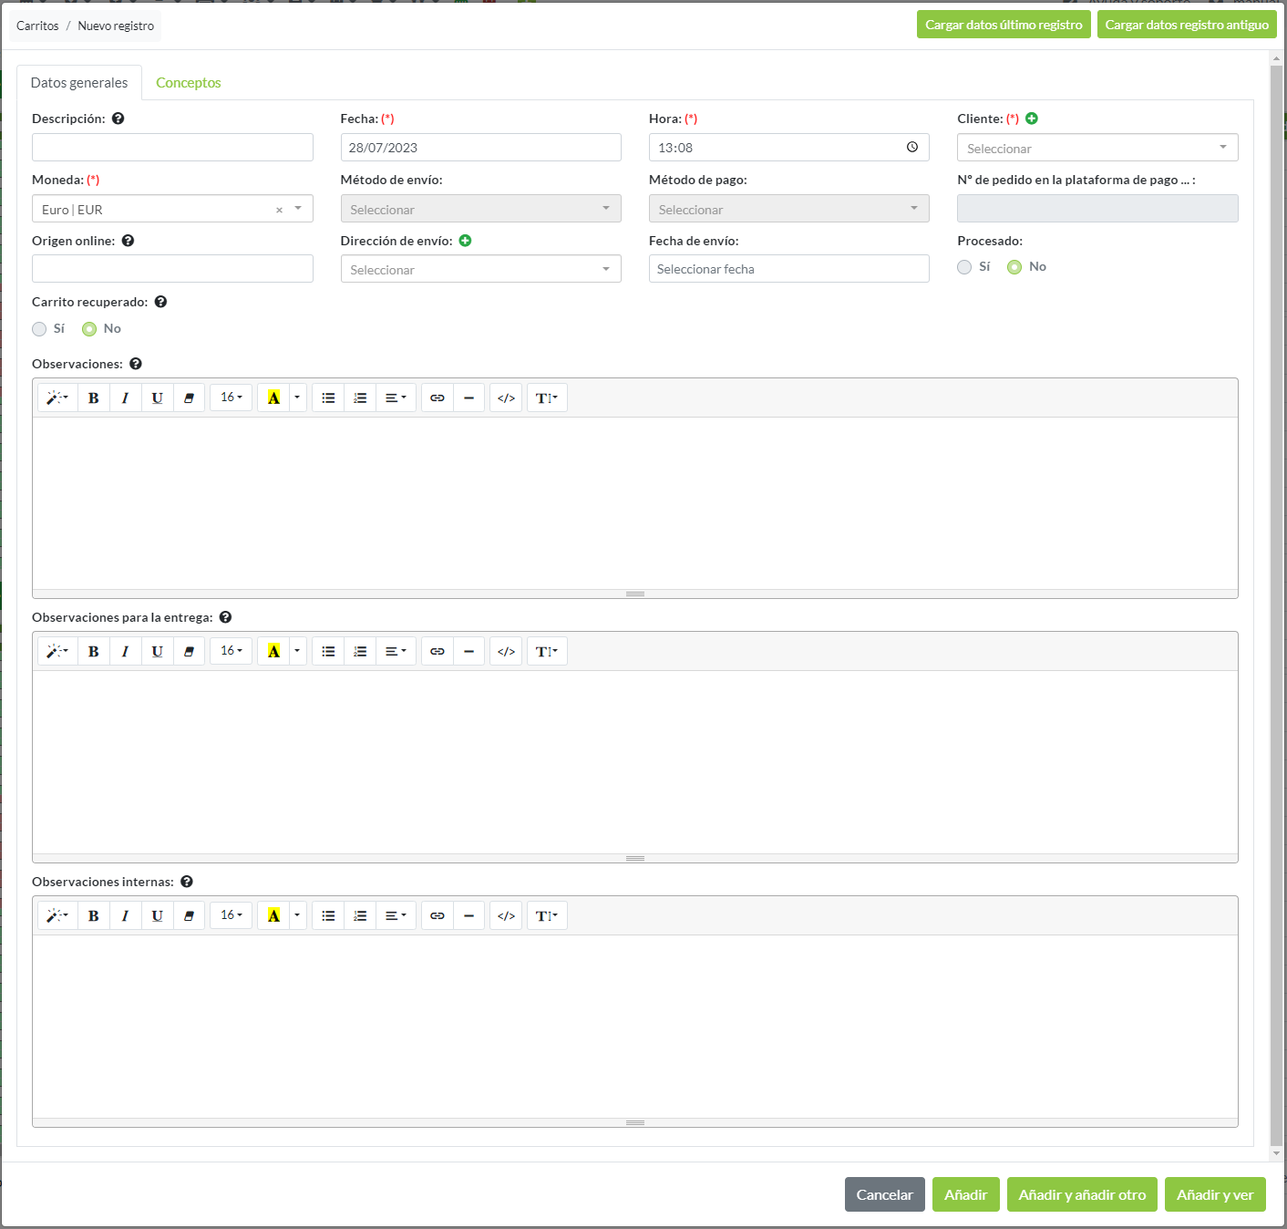1287x1229 pixels.
Task: Insert unordered list in Observaciones para la entrega
Action: [x=328, y=651]
